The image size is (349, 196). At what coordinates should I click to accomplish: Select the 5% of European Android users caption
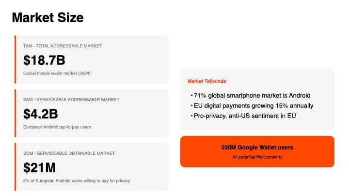(76, 181)
